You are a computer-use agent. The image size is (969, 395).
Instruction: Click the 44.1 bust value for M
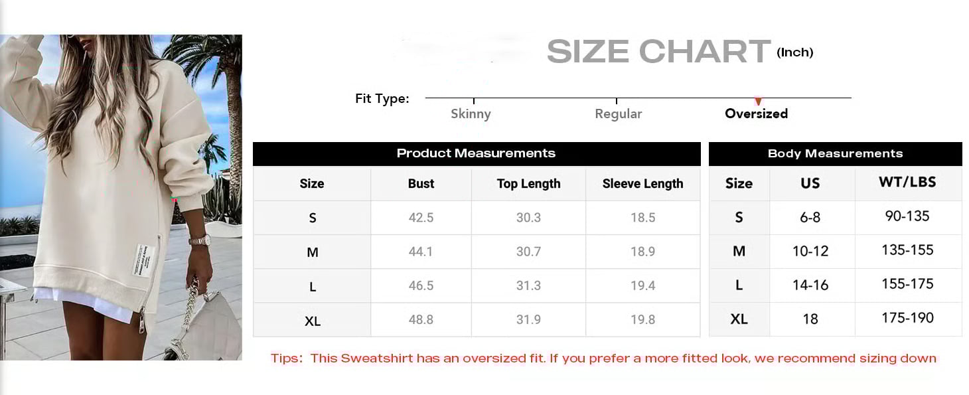click(x=421, y=252)
